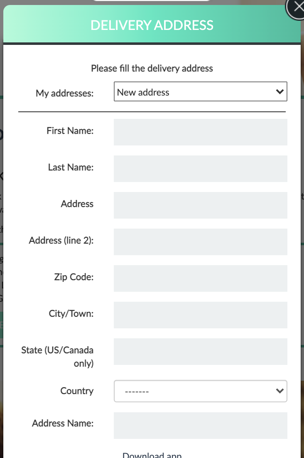
Task: Click the DELIVERY ADDRESS header title
Action: (152, 25)
